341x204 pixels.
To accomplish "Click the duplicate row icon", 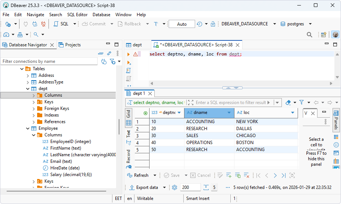I will 238,175.
